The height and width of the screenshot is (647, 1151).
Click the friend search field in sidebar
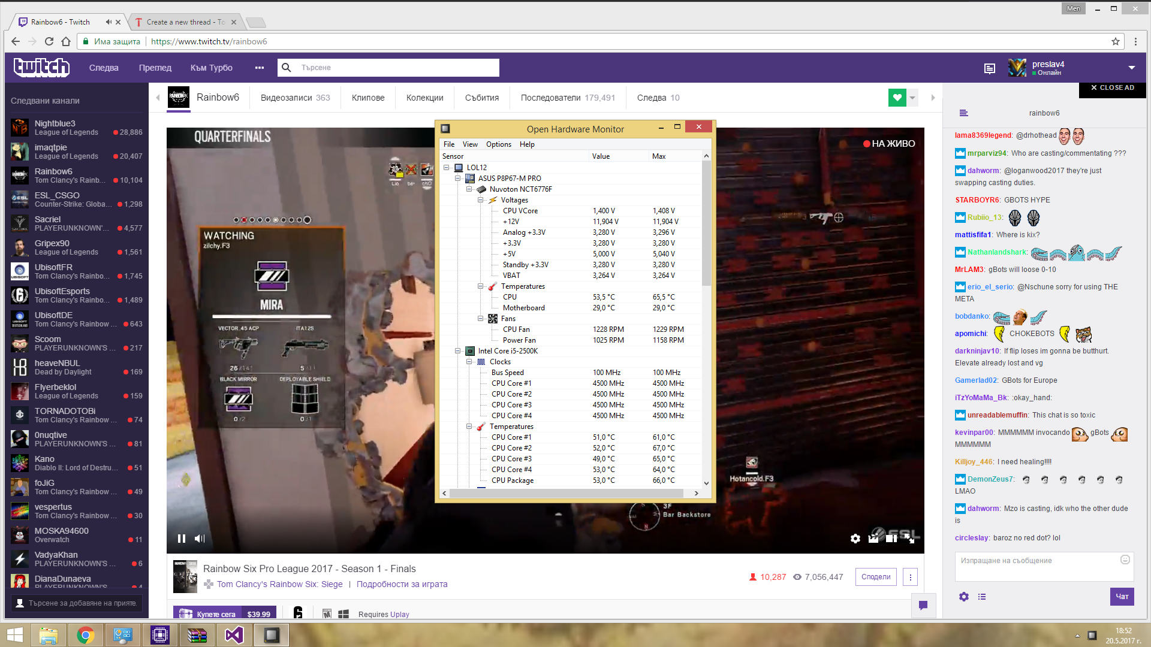(77, 603)
